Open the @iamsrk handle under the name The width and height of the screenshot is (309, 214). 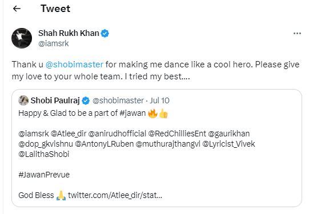pos(54,43)
